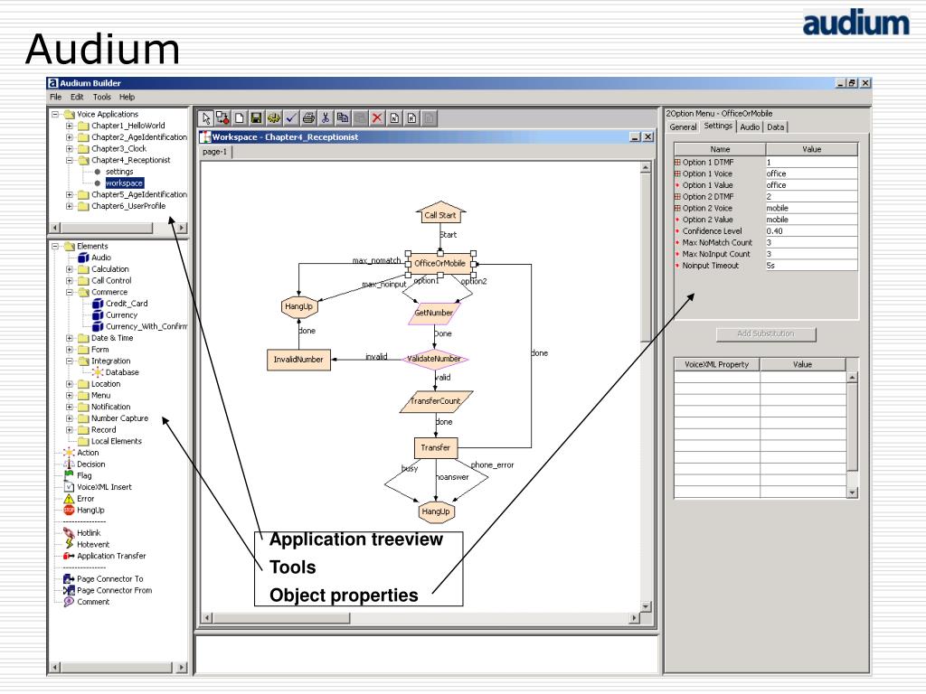Pick the Decision element in the palette
Screen dimensions: 926x694
pyautogui.click(x=84, y=464)
